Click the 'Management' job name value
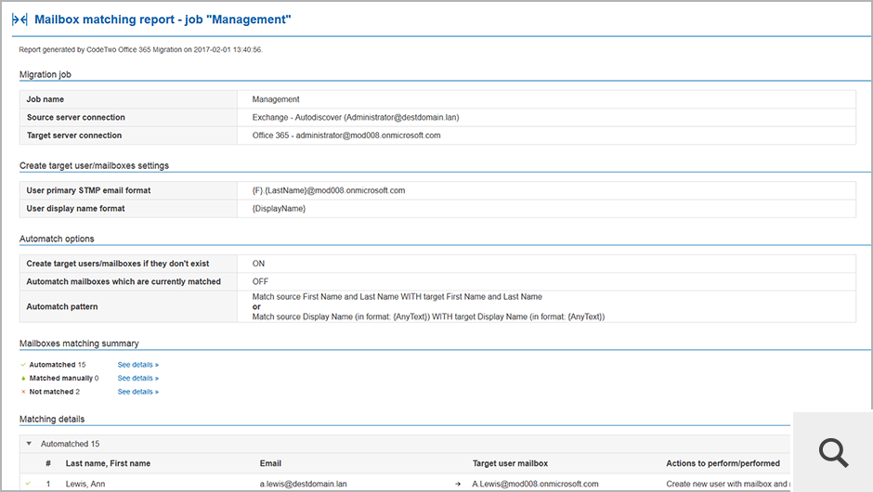Viewport: 873px width, 492px height. [276, 99]
